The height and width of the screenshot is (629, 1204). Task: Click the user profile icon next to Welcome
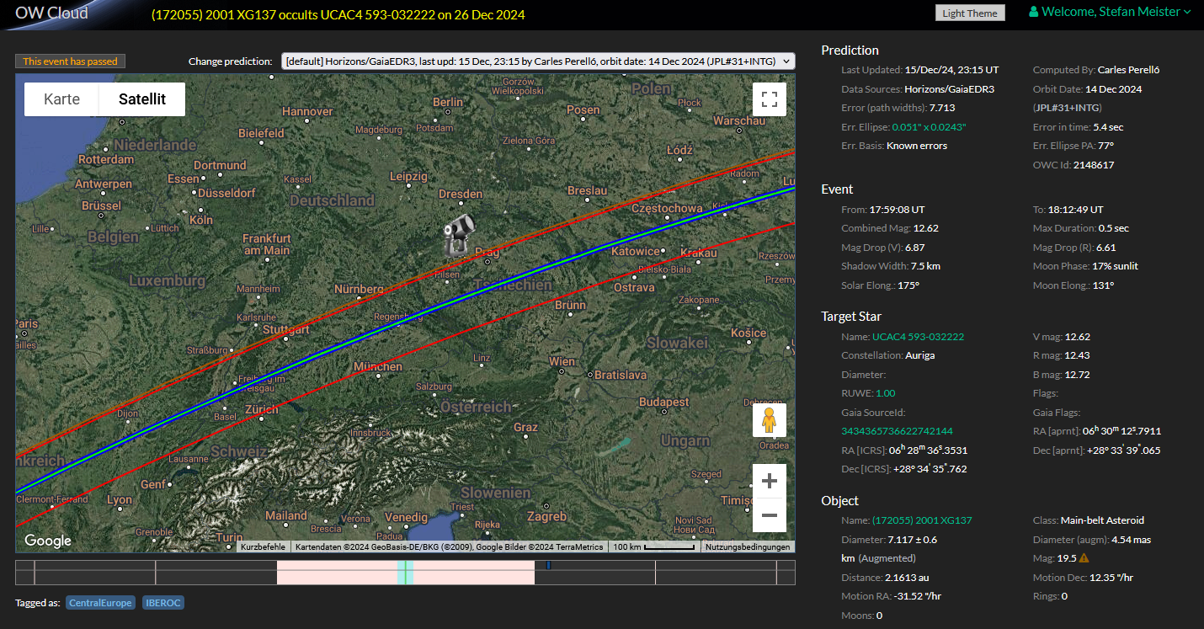tap(1034, 12)
